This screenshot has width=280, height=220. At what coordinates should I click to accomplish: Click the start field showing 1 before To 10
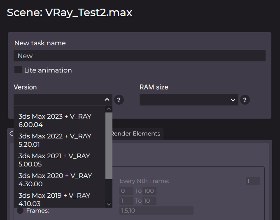(x=126, y=201)
